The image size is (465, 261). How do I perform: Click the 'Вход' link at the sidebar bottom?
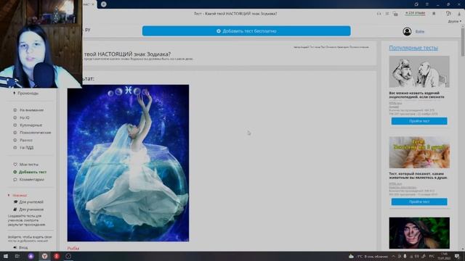click(23, 247)
